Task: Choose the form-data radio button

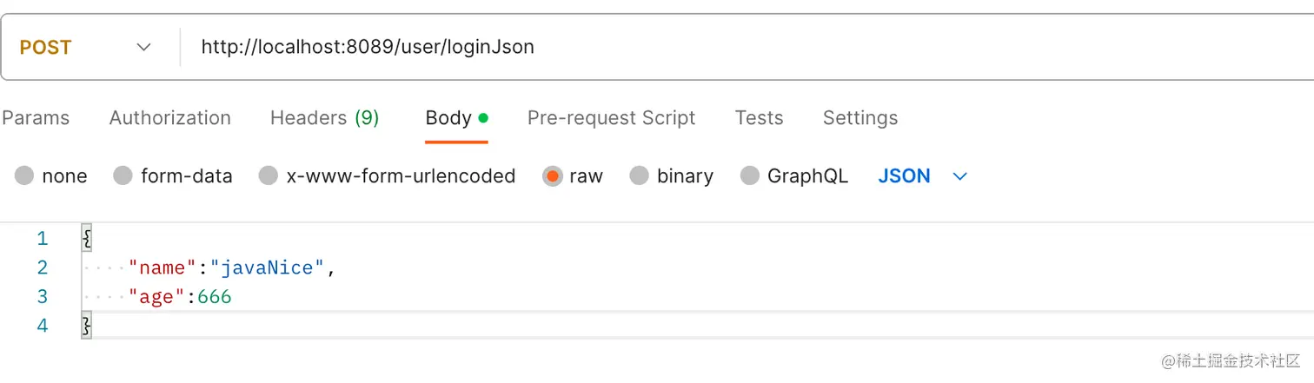Action: (x=123, y=176)
